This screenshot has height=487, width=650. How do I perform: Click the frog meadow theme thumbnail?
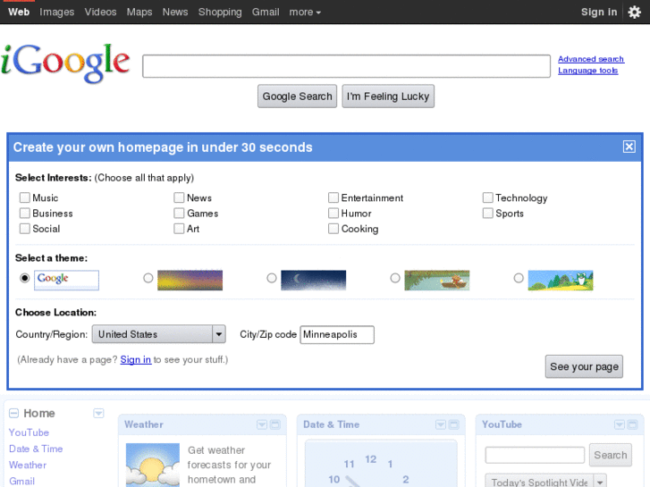pos(561,281)
